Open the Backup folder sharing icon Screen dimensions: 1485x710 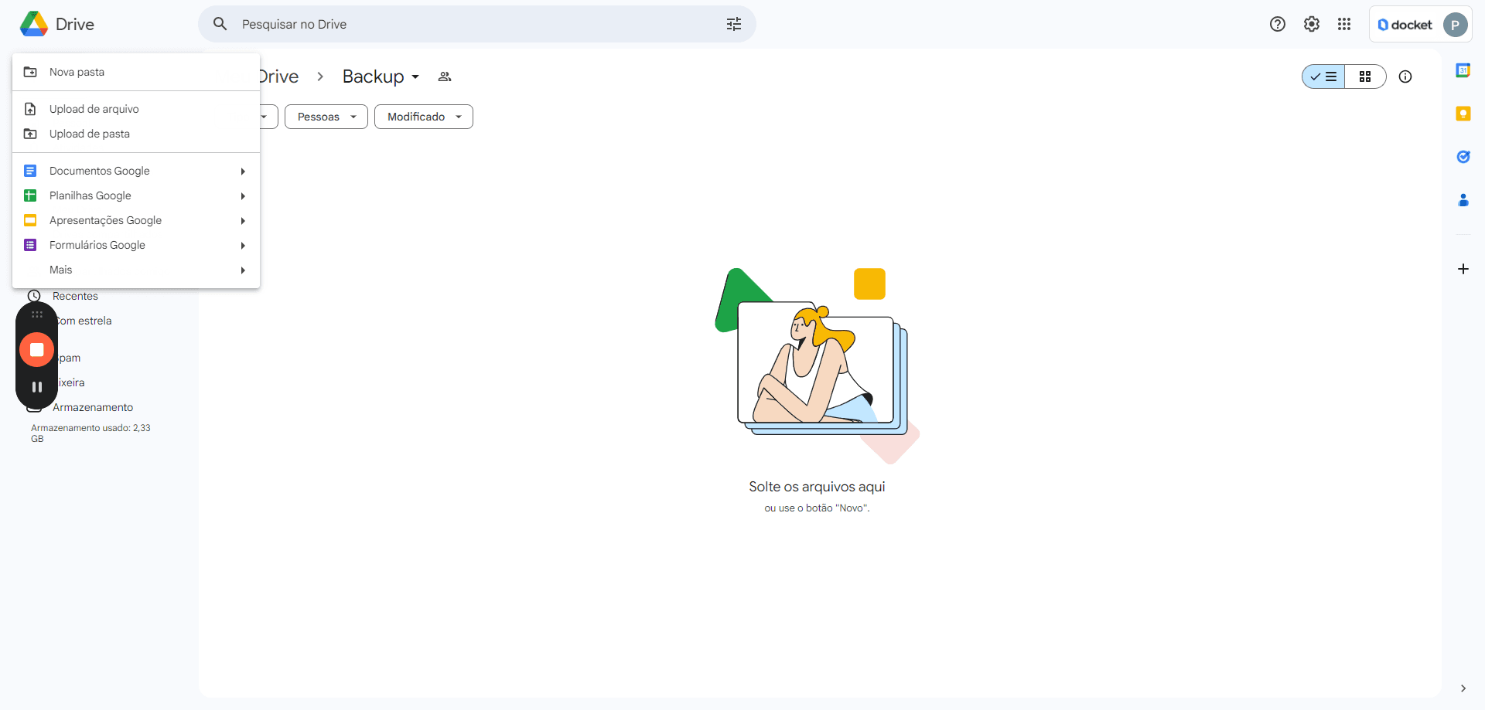445,76
